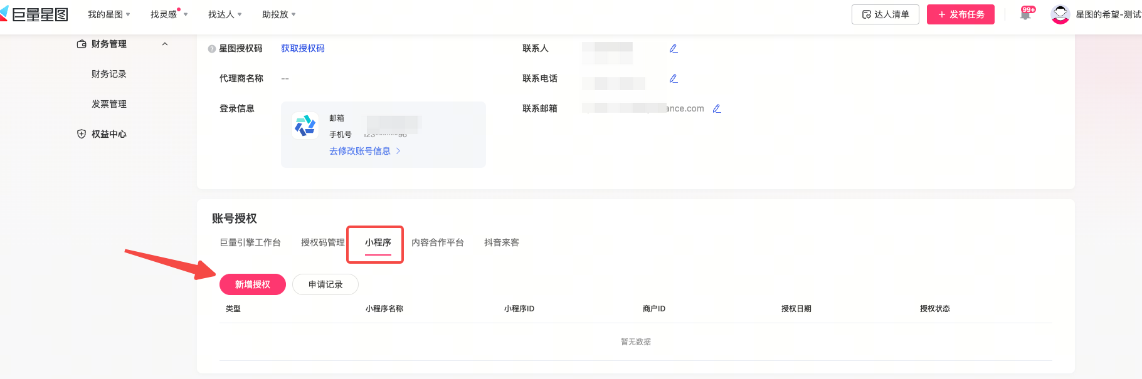Expand the 我的星图 dropdown menu
Screen dimensions: 1142x379
click(108, 14)
